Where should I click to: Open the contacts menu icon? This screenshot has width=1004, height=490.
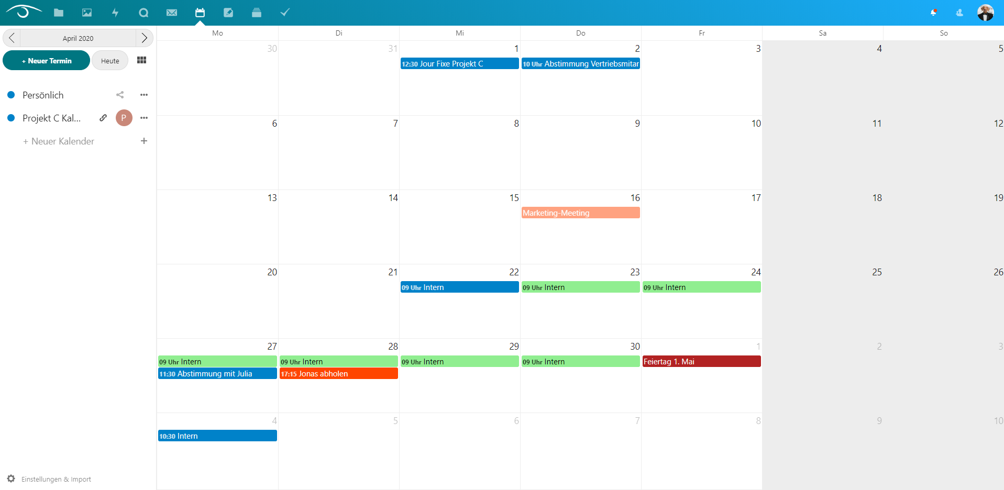[x=959, y=13]
